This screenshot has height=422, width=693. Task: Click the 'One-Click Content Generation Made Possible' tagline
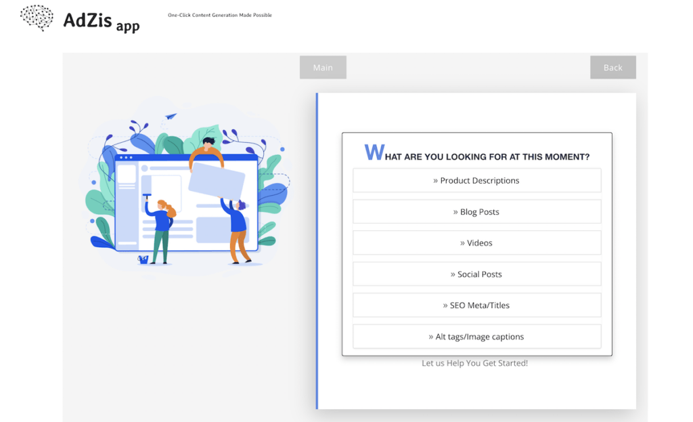coord(220,15)
